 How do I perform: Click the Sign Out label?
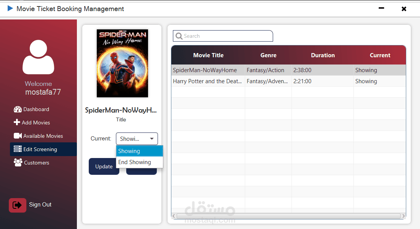coord(40,205)
